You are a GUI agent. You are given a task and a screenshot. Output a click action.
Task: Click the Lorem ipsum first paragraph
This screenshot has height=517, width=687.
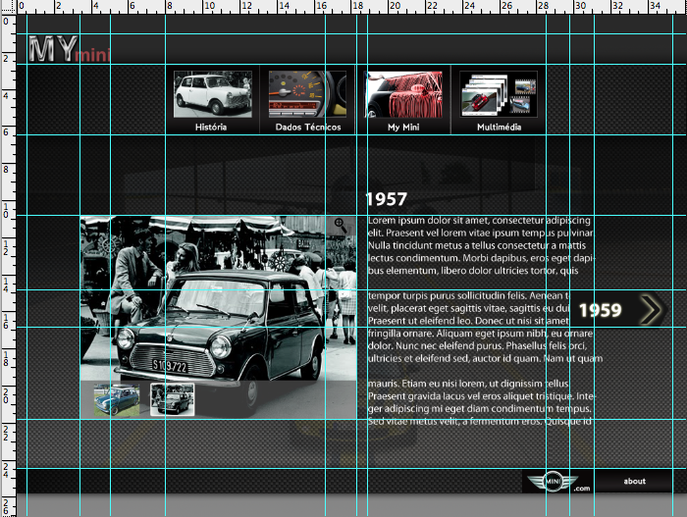coord(480,245)
